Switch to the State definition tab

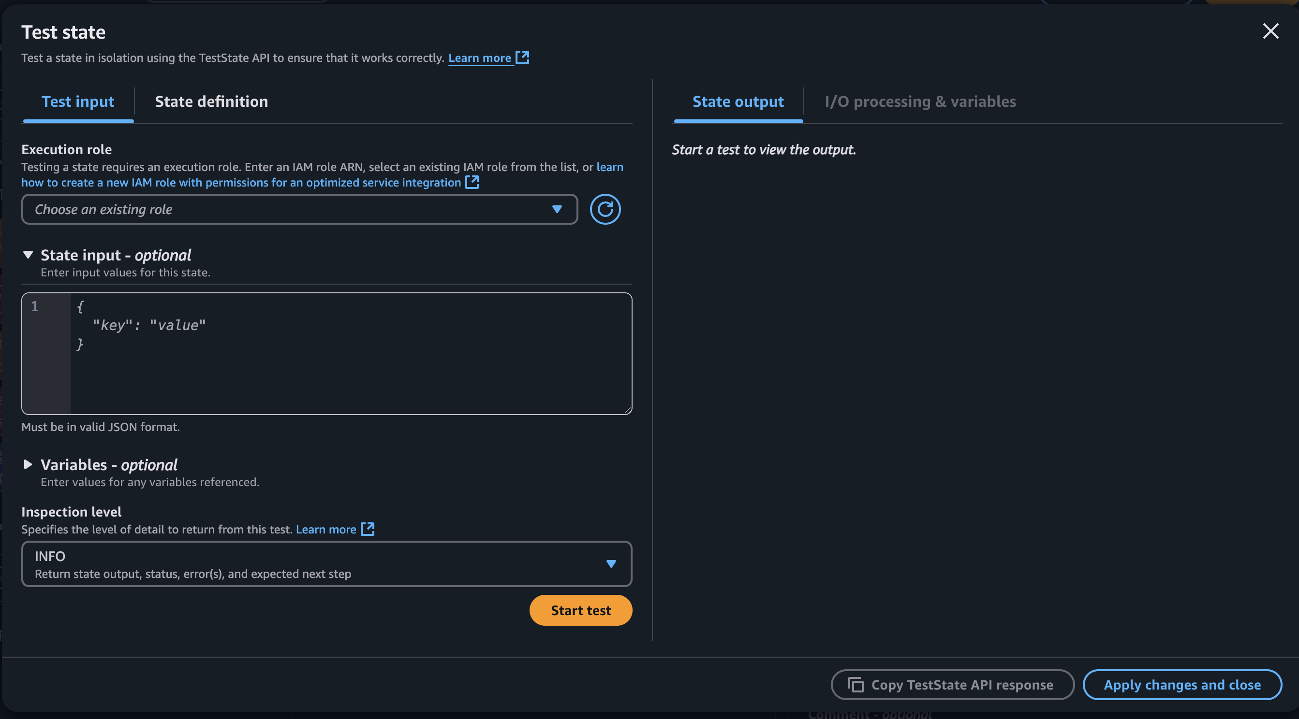[211, 101]
